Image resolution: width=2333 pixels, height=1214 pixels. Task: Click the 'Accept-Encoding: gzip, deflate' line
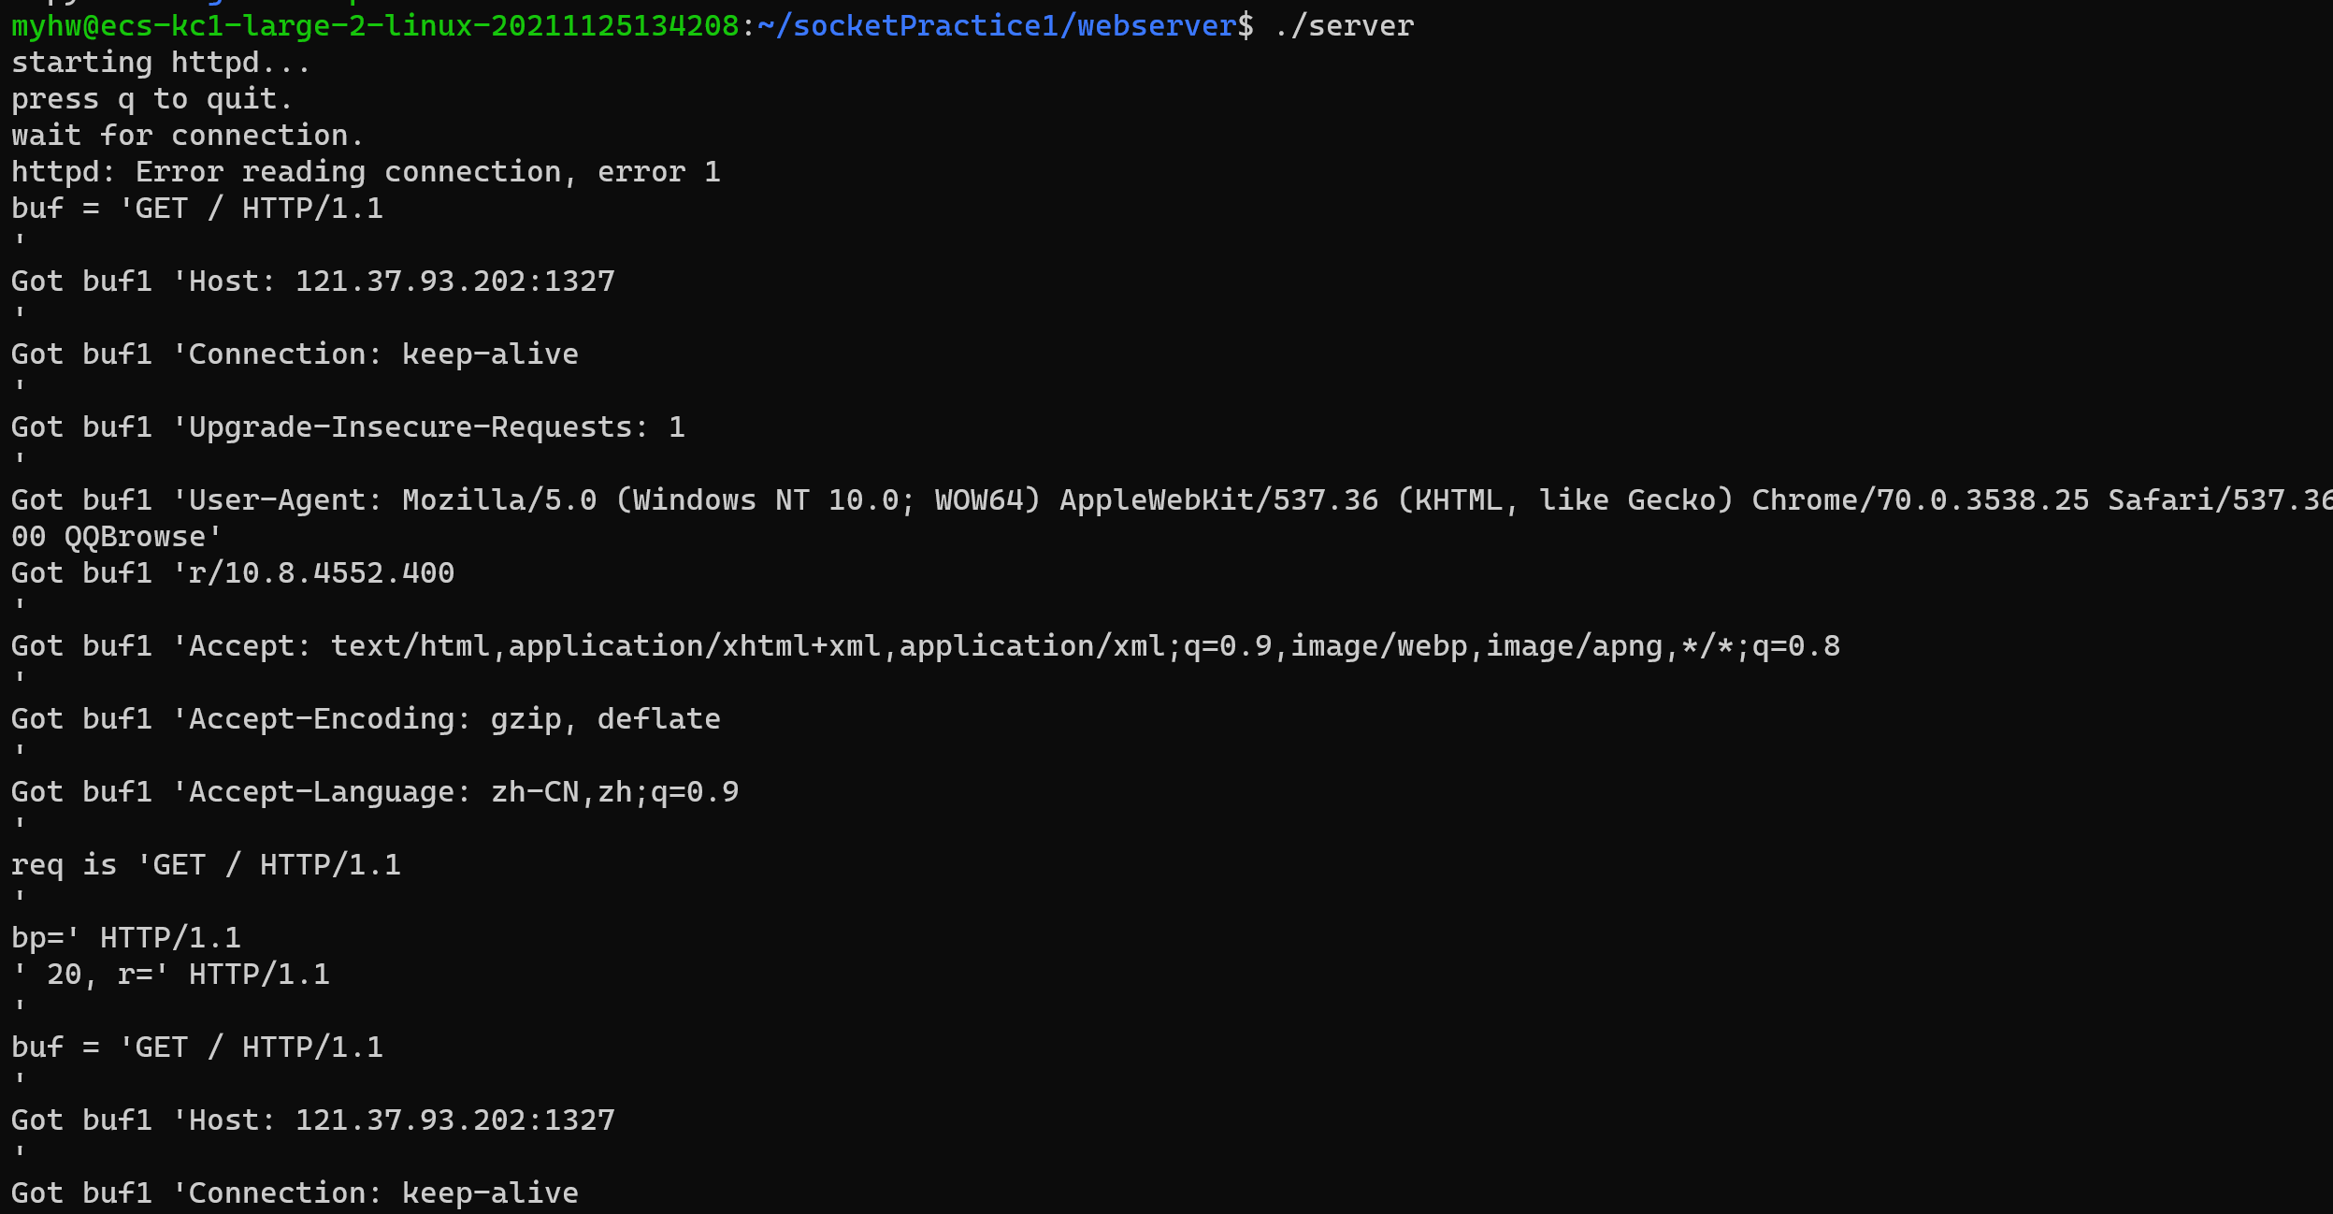(x=454, y=719)
